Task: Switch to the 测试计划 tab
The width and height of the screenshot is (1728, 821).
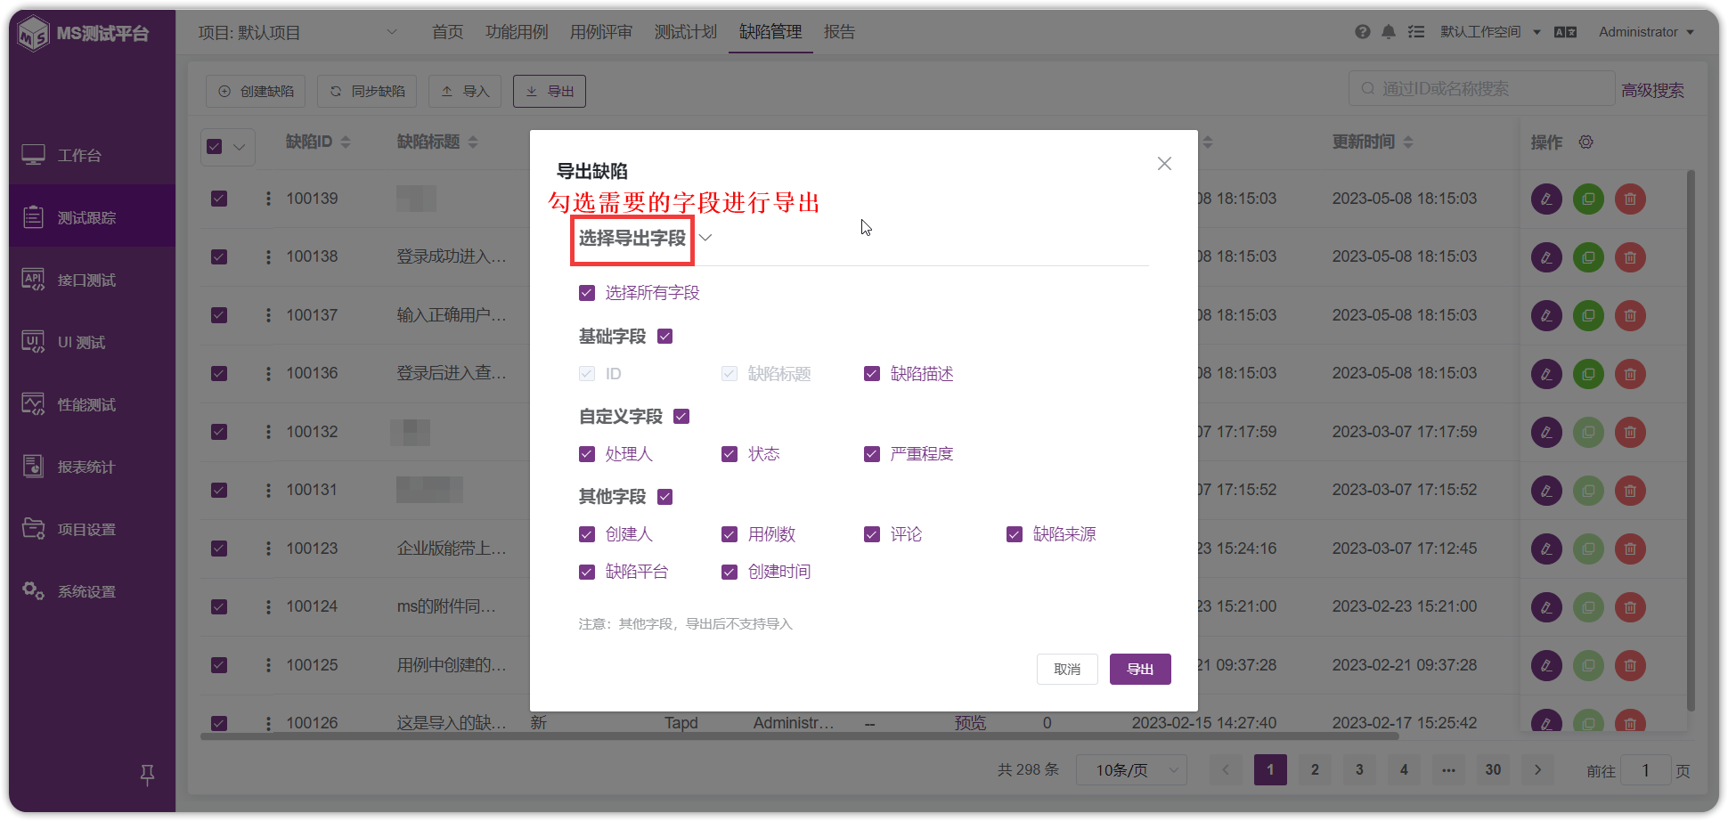Action: [686, 32]
